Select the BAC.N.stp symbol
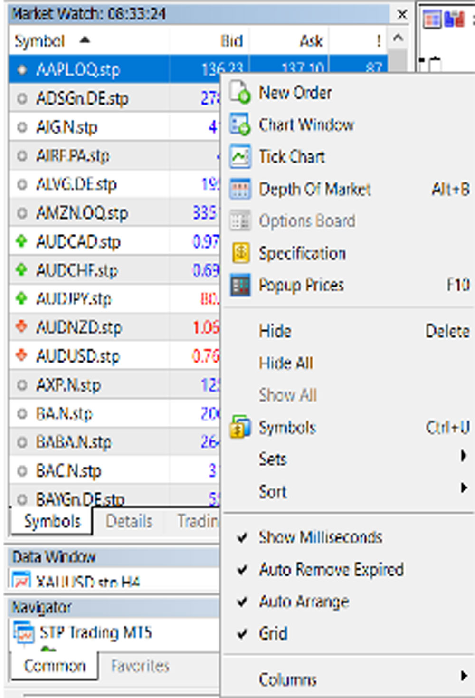The width and height of the screenshot is (475, 698). point(69,470)
